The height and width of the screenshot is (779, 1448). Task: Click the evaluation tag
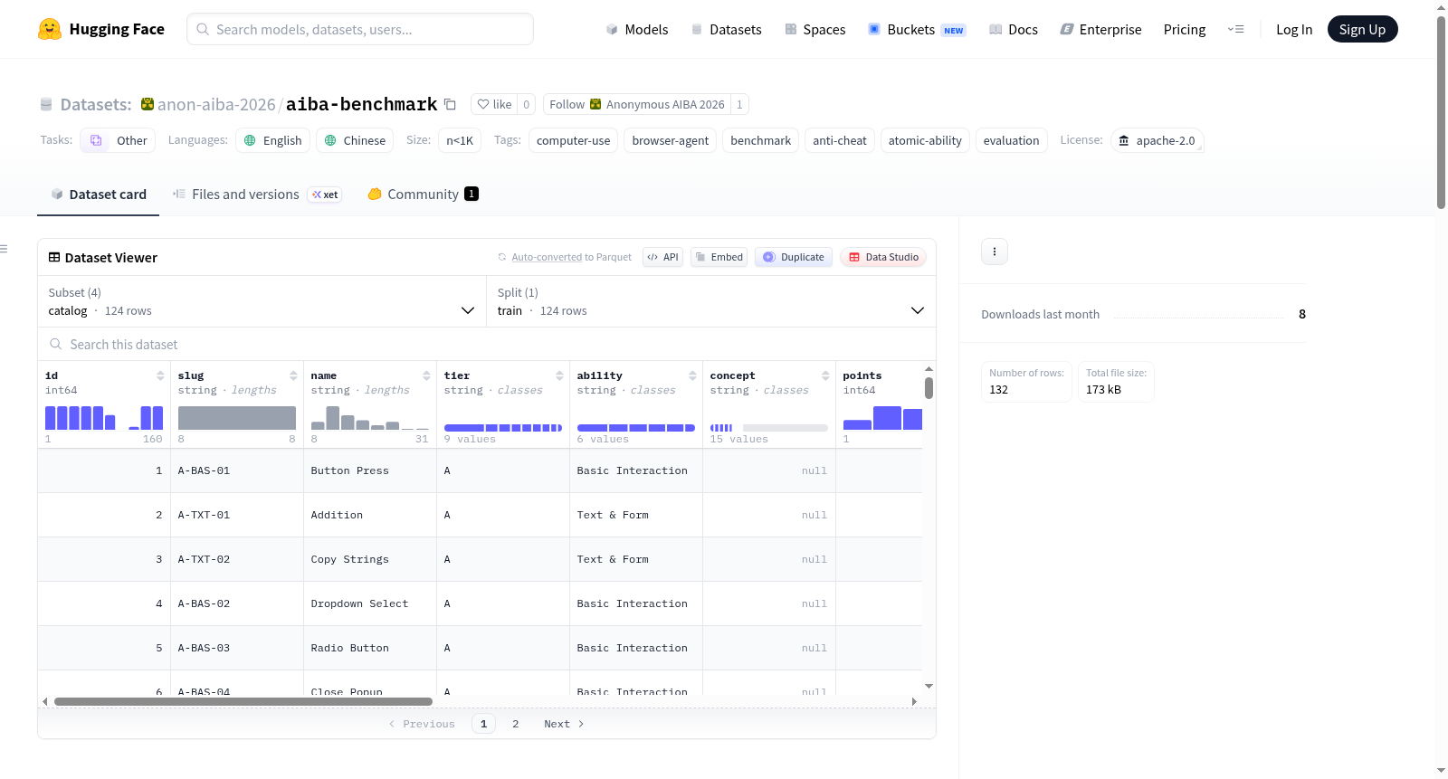coord(1012,140)
